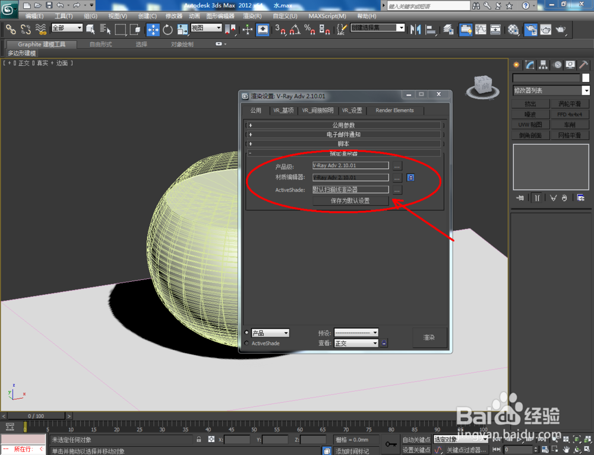Select the Link tool in main toolbar

(x=10, y=29)
